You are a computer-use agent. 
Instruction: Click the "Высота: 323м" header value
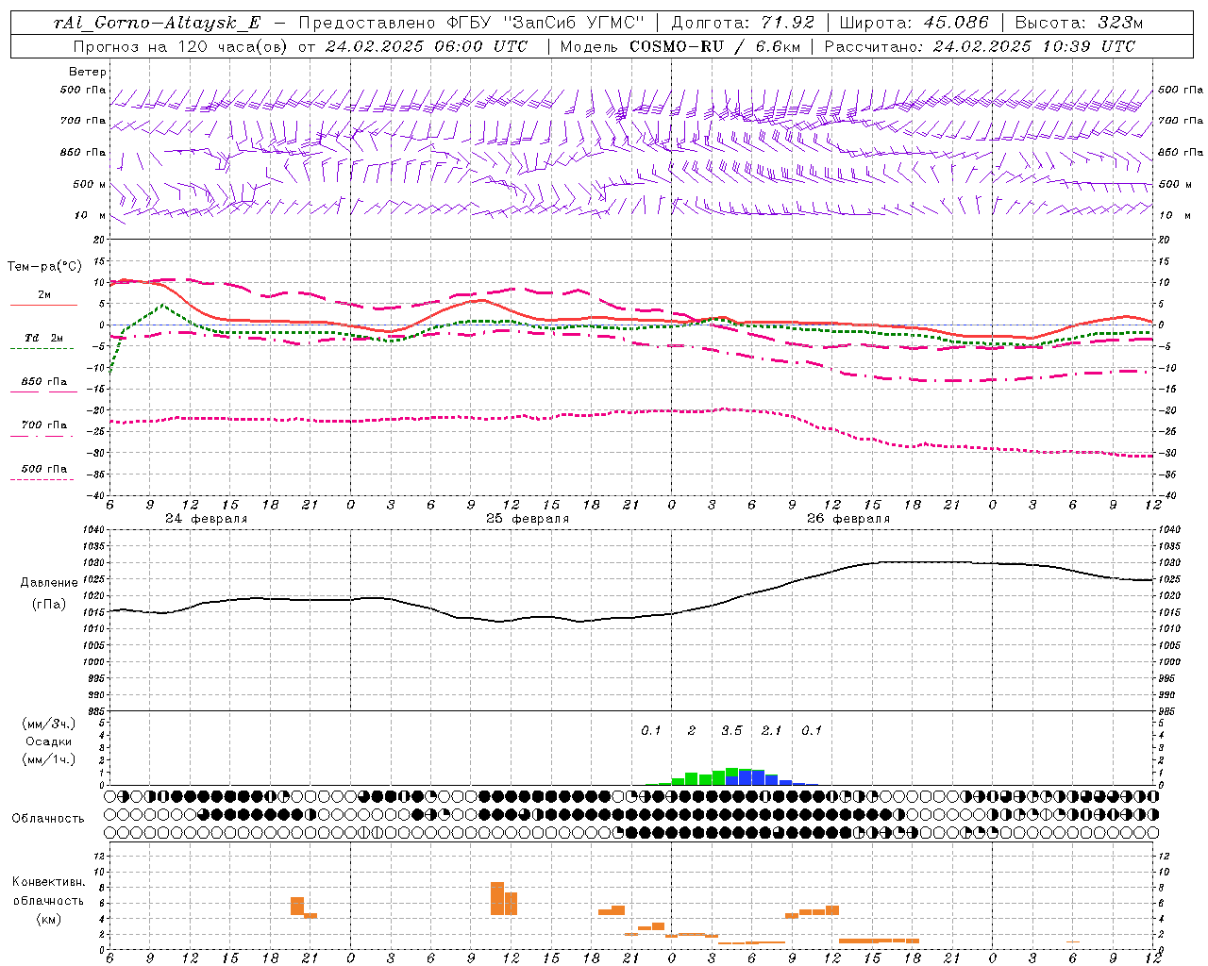pos(1079,23)
